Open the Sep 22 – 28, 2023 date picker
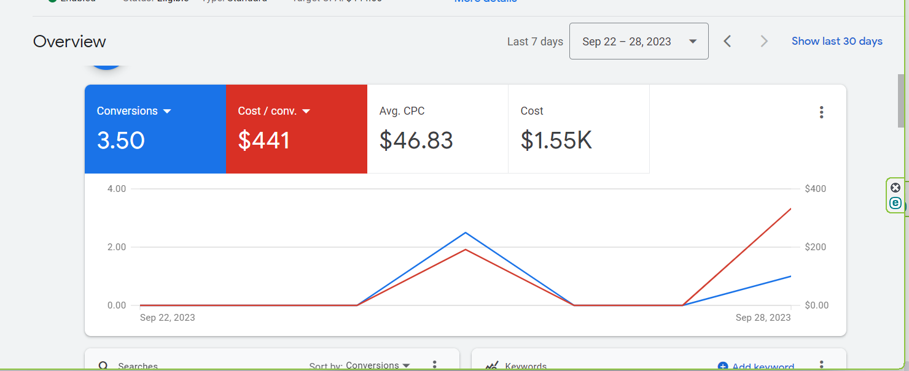 coord(638,41)
